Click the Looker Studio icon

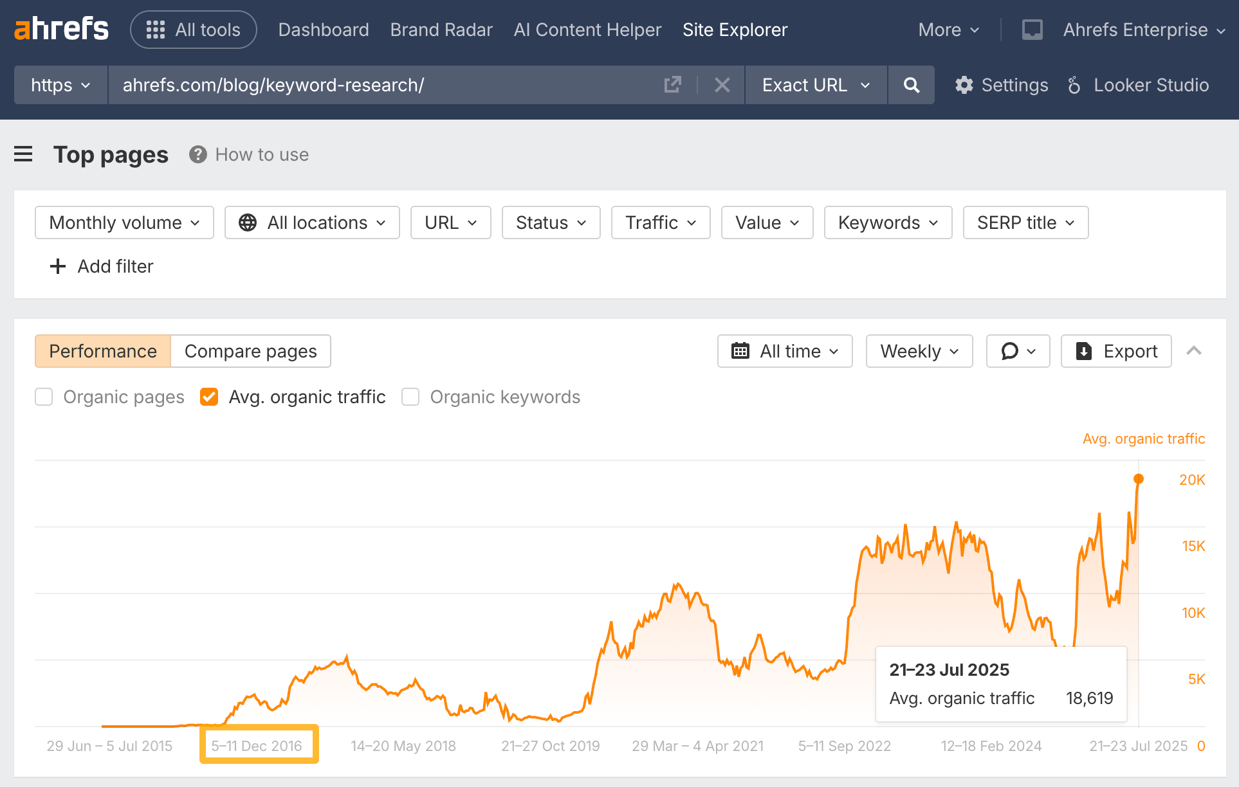(1073, 84)
